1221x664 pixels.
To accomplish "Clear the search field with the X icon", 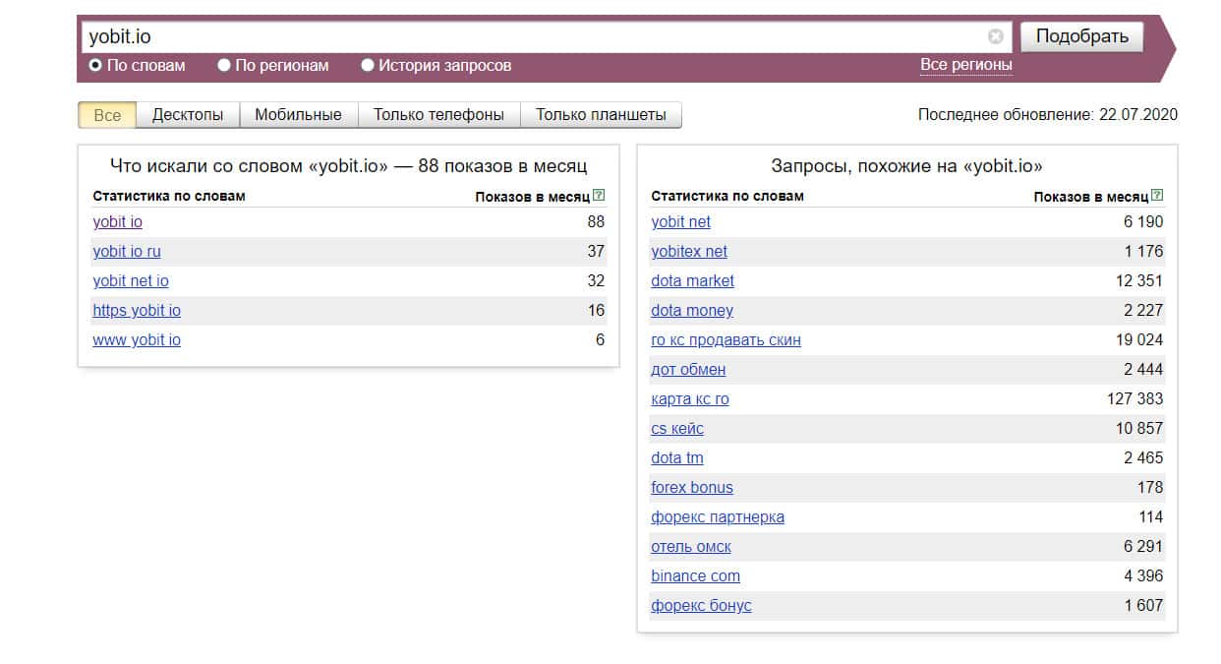I will click(995, 37).
